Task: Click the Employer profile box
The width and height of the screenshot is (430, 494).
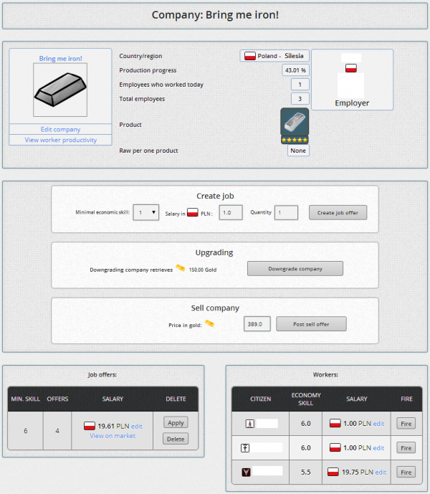Action: [352, 80]
